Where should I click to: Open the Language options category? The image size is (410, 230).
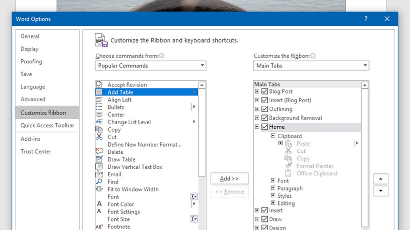tap(47, 87)
